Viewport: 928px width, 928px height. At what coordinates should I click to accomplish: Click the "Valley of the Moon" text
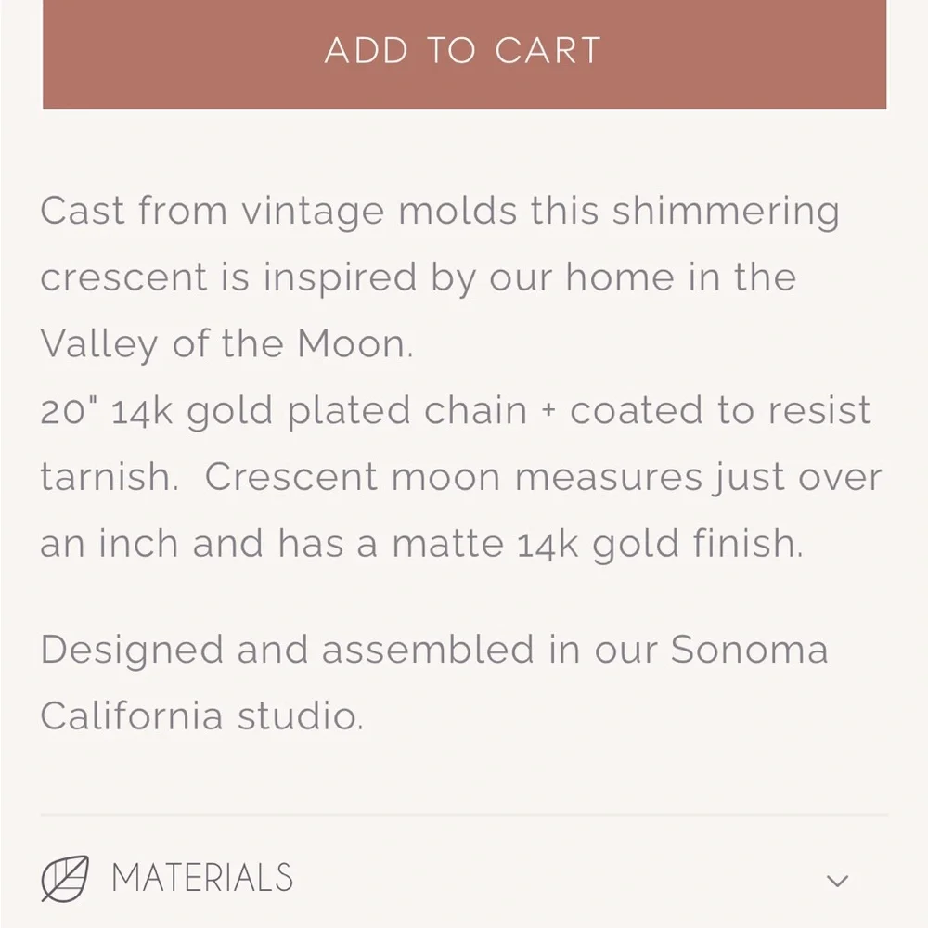[x=226, y=344]
